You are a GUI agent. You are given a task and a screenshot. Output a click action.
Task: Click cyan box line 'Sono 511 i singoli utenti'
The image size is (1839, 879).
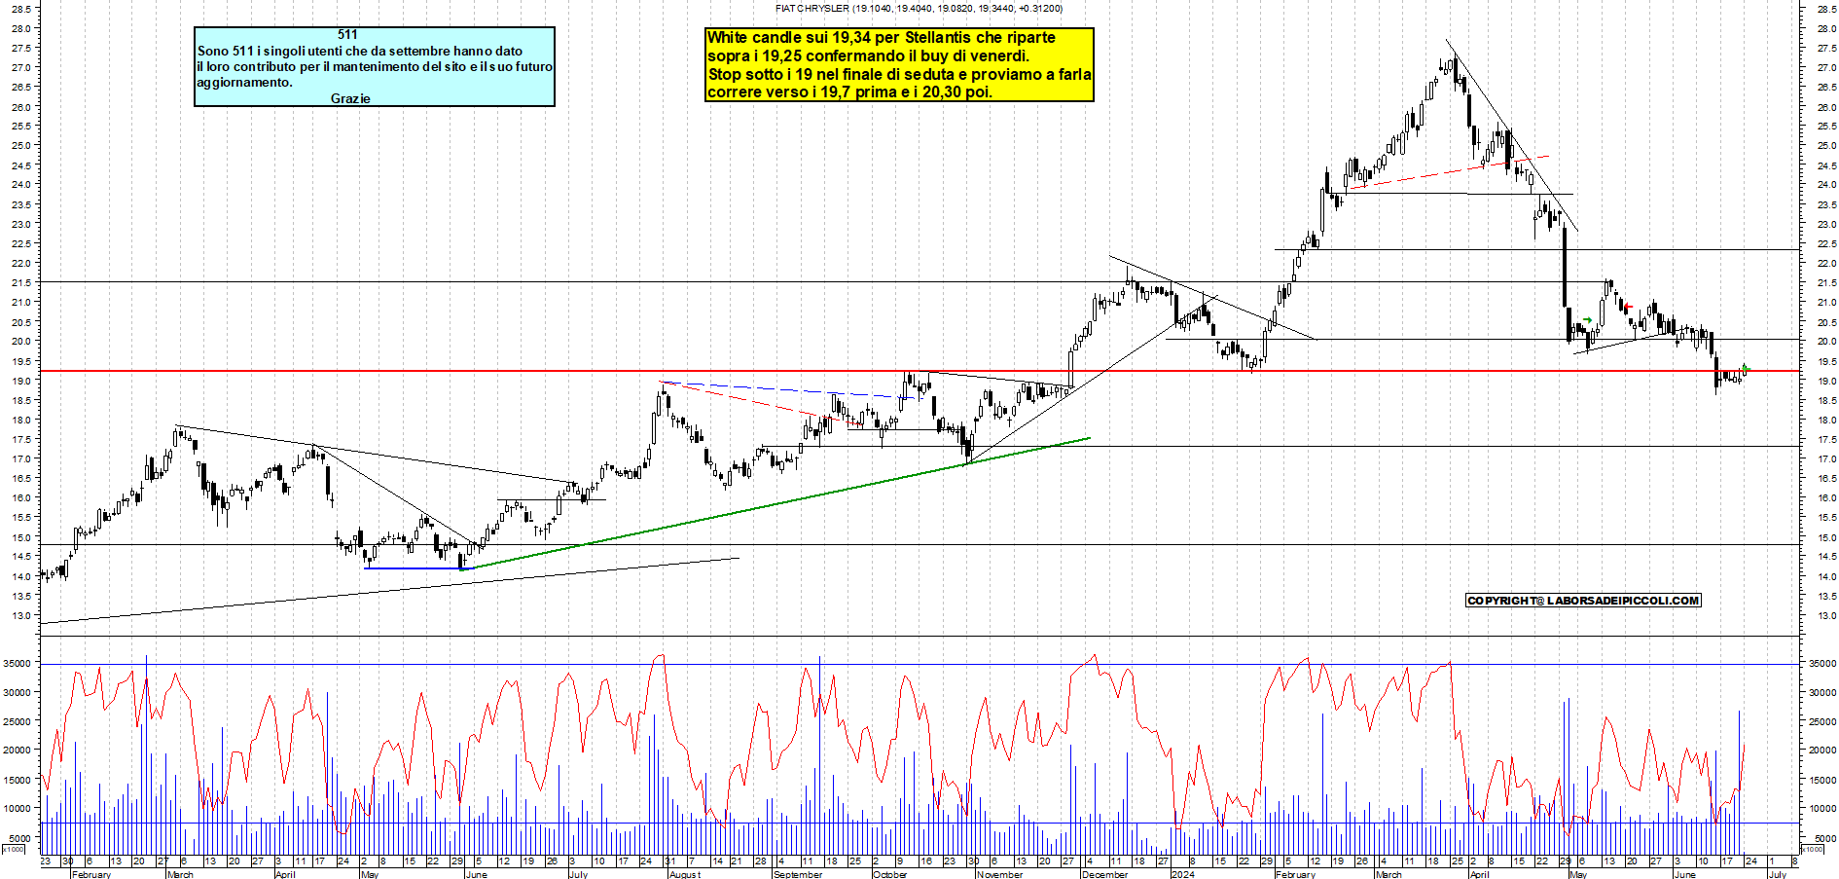click(360, 51)
